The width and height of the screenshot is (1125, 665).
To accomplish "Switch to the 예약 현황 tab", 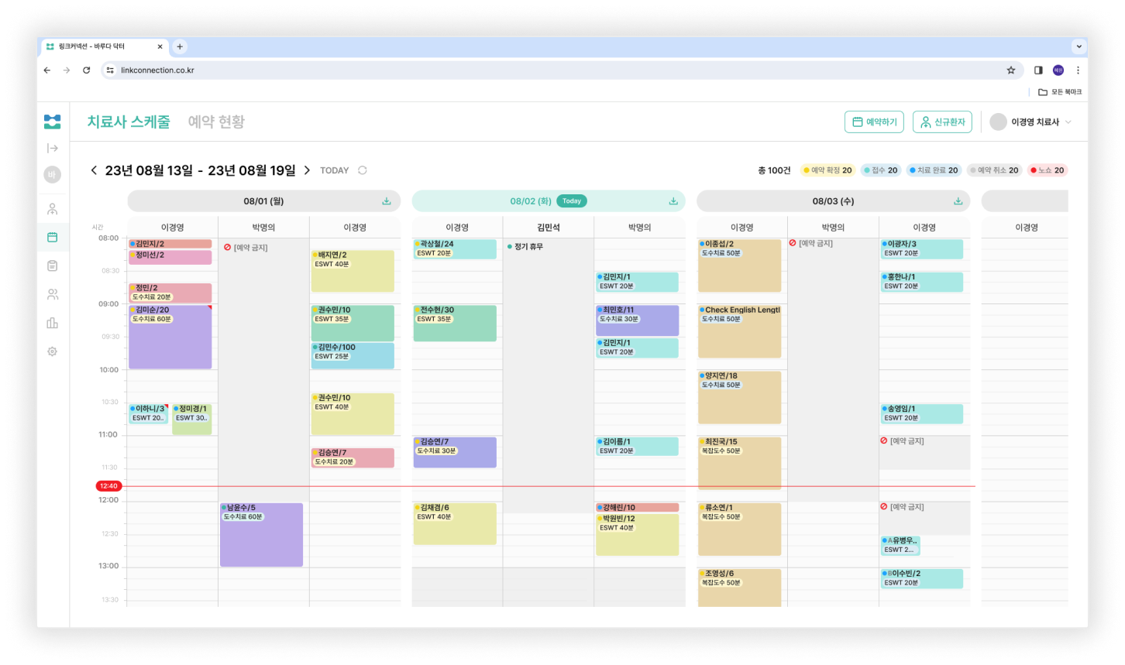I will coord(216,122).
